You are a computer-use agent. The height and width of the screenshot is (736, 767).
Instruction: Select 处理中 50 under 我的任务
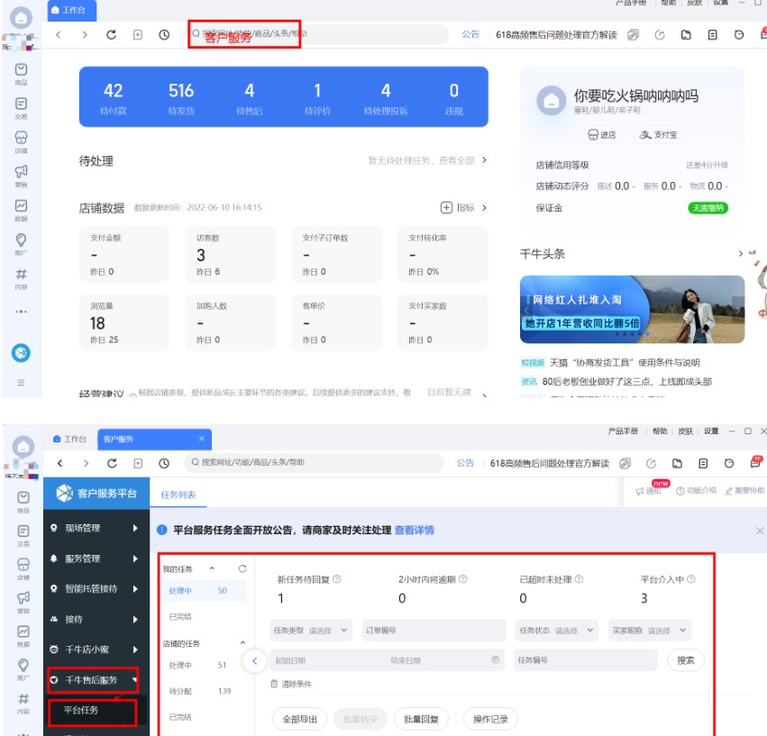point(204,591)
